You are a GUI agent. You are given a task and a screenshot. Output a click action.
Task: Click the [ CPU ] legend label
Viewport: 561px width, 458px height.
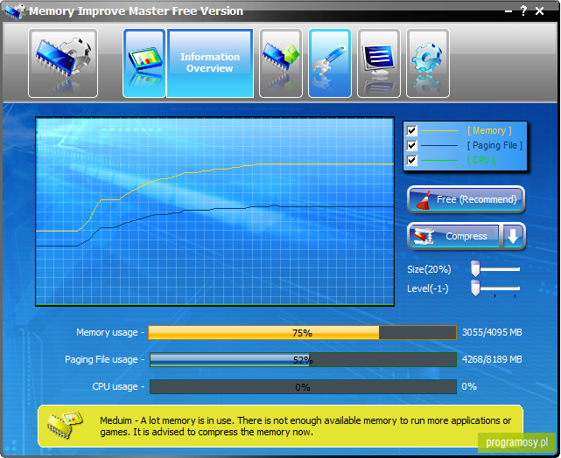(x=481, y=161)
